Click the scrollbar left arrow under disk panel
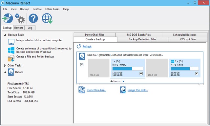 (78, 84)
